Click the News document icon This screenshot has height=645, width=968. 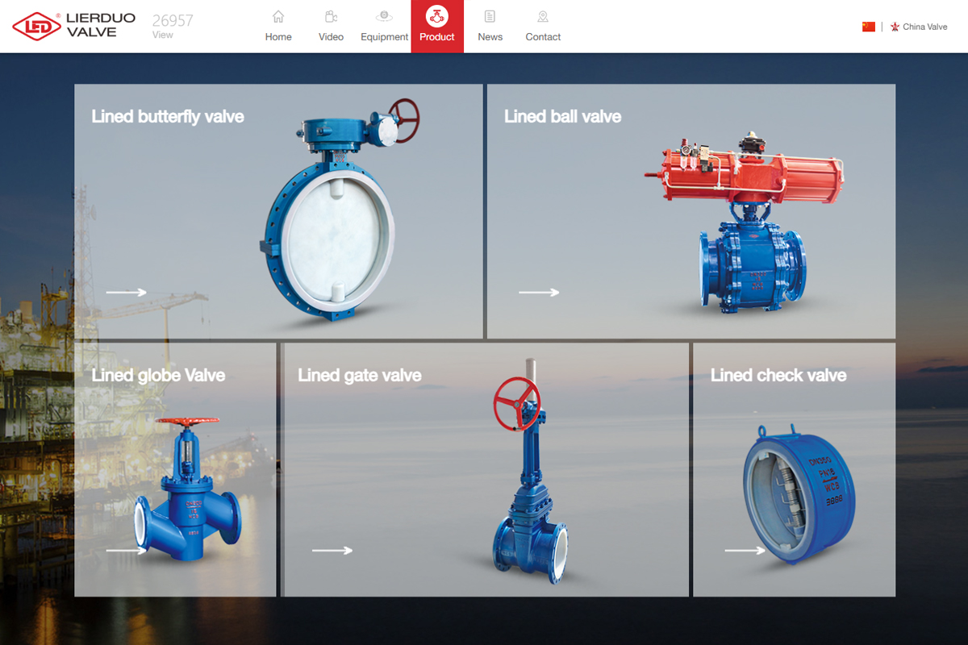coord(490,16)
